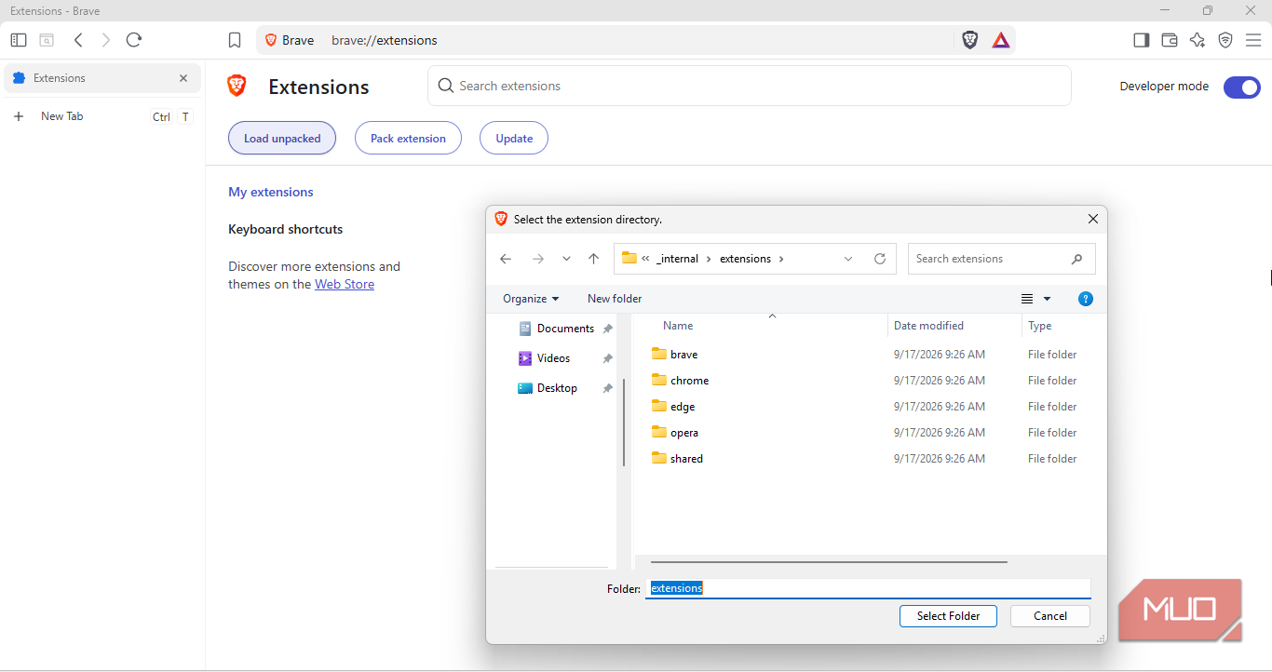Confirm with Select Folder button
Viewport: 1272px width, 672px height.
pyautogui.click(x=948, y=616)
